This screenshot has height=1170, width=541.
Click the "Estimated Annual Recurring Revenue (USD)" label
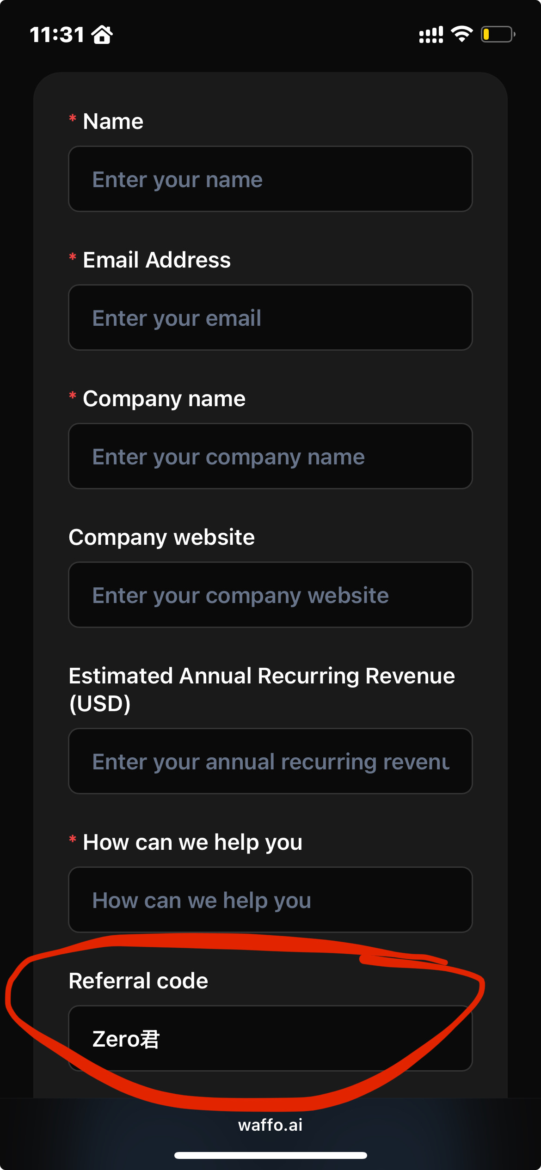[x=261, y=689]
